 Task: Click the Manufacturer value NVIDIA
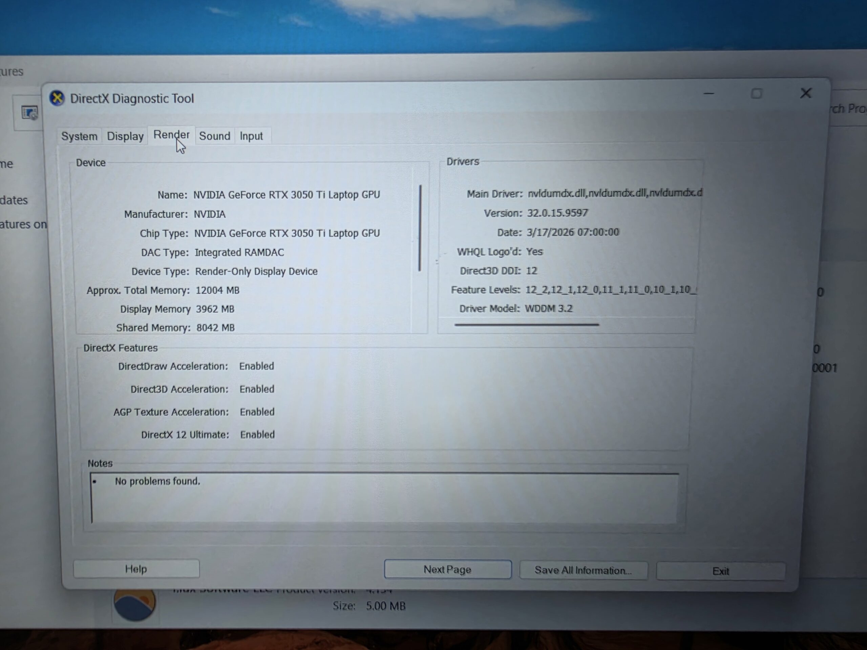click(x=210, y=214)
